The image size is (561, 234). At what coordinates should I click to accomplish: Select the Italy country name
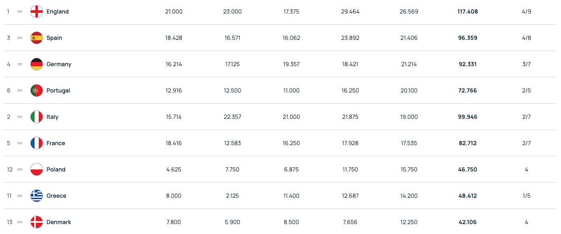(x=52, y=117)
